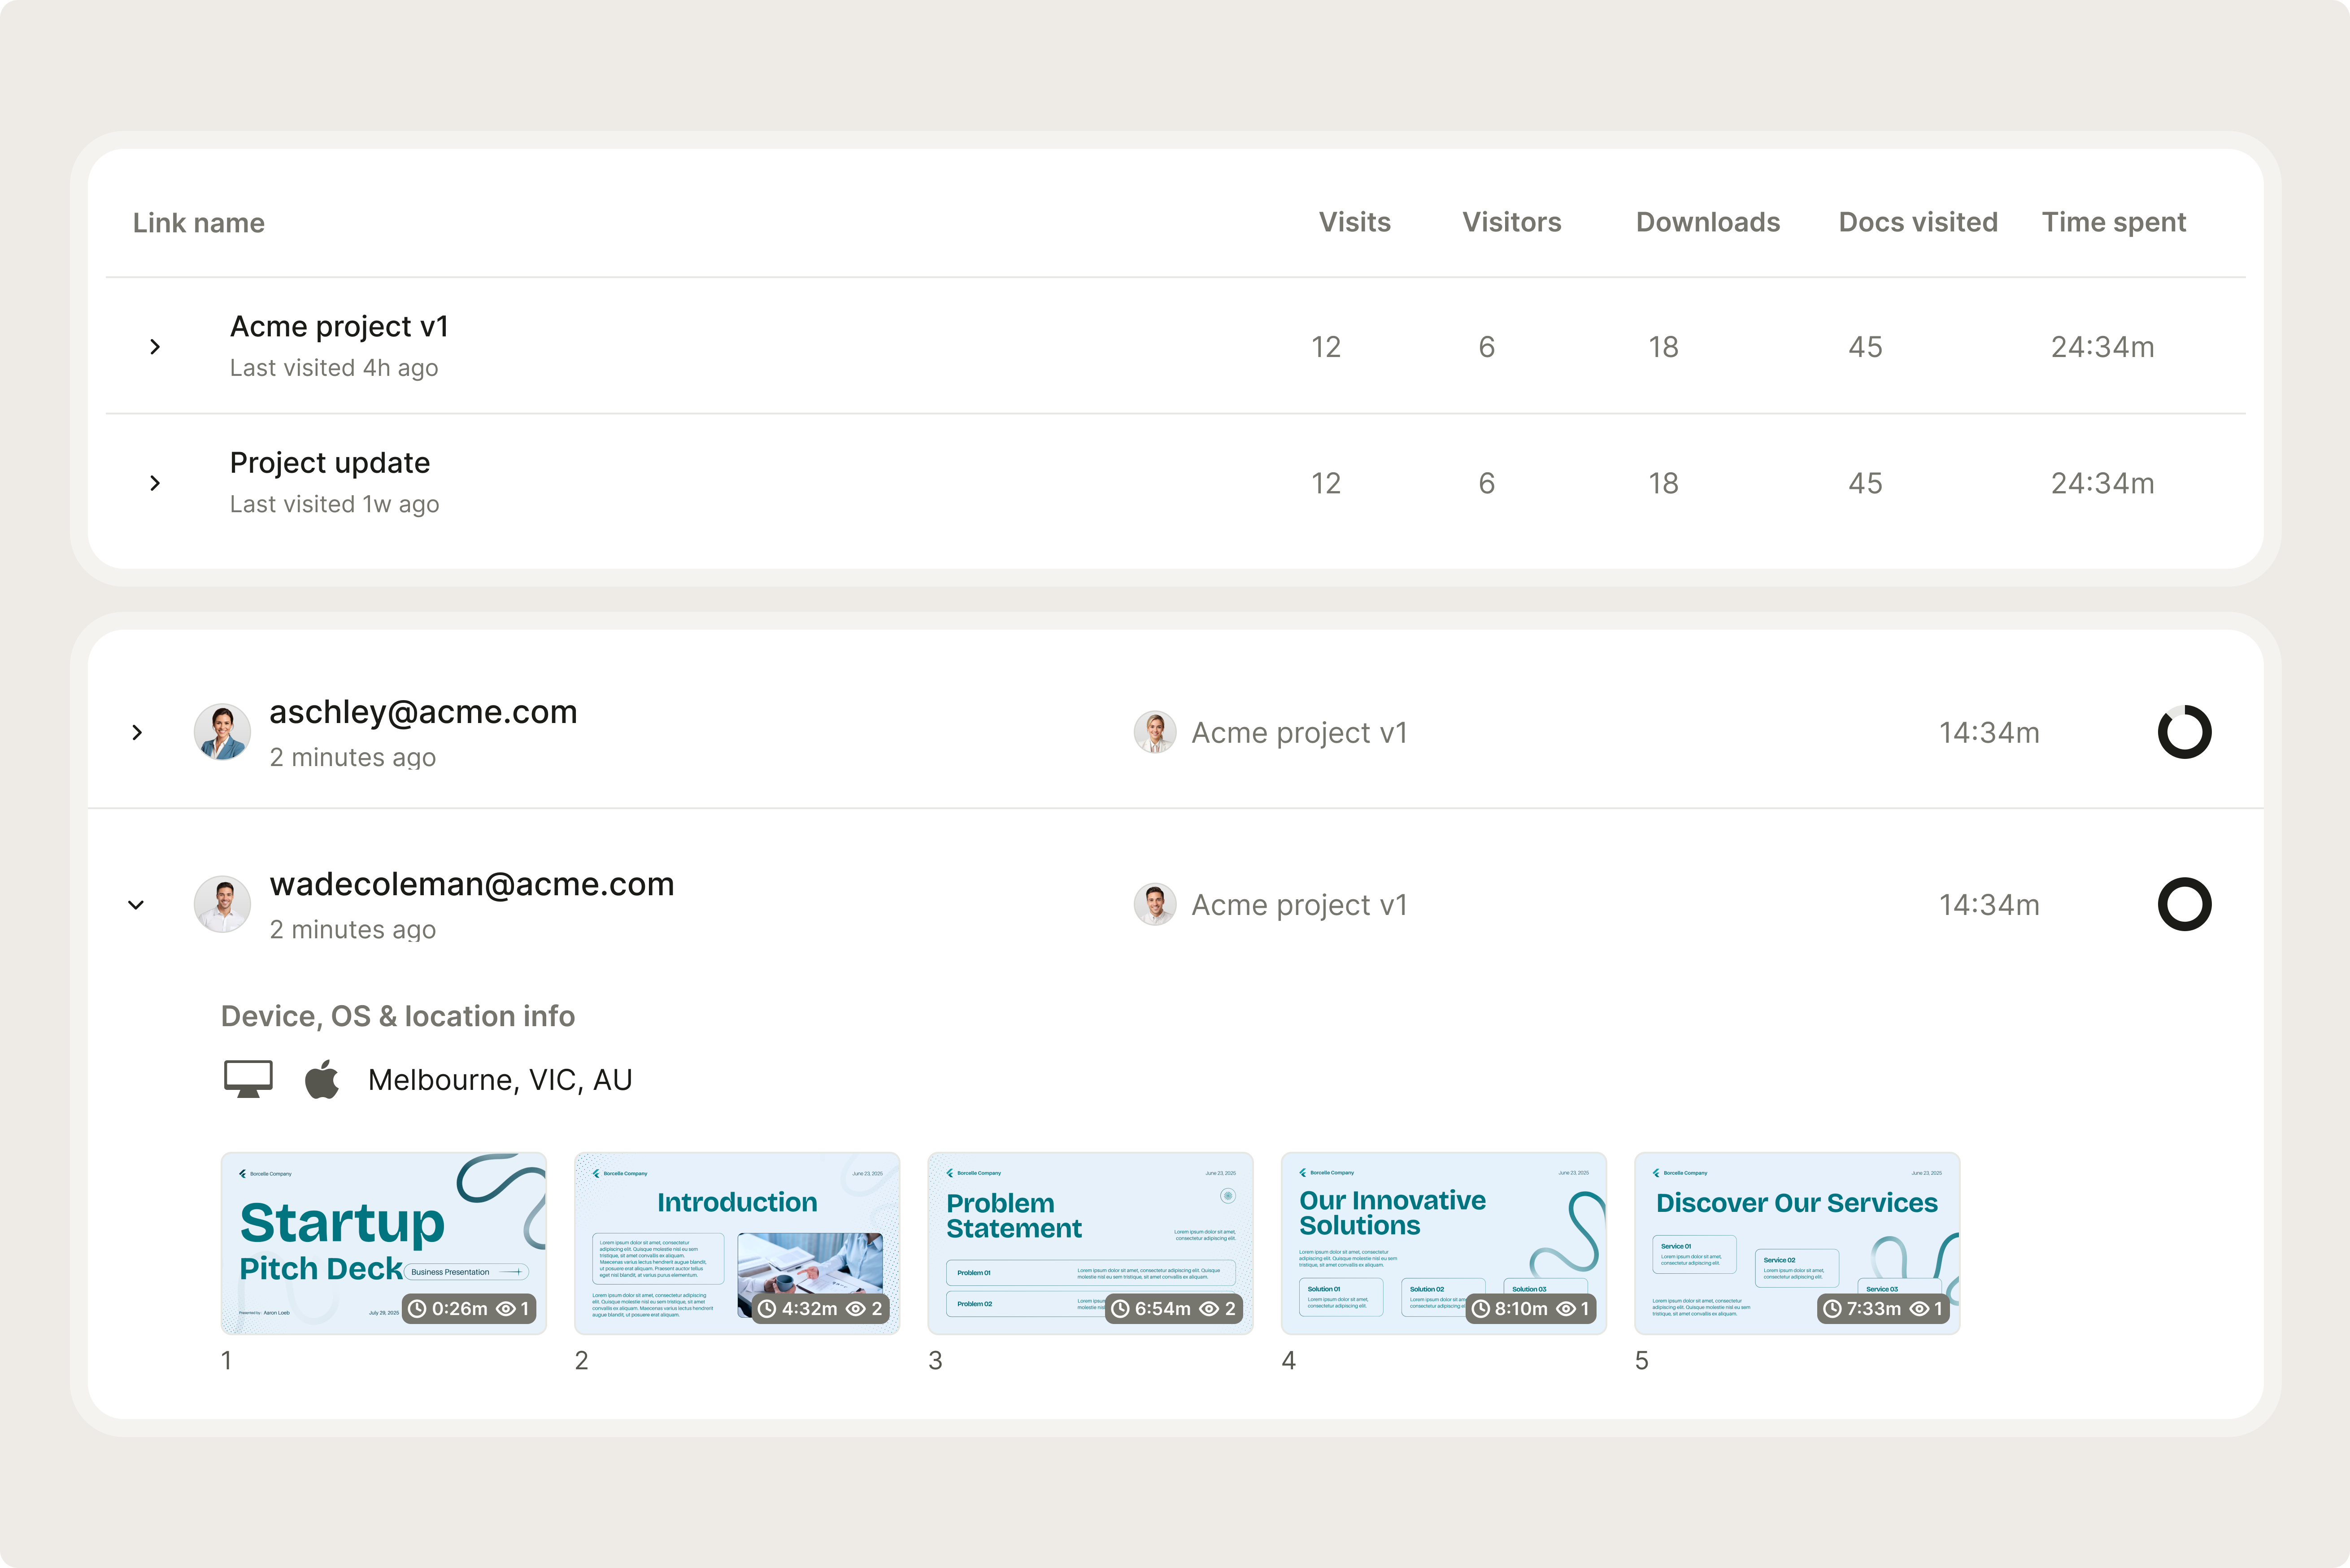Open the wadecoleman@acme.com email link
The height and width of the screenshot is (1568, 2350).
click(471, 884)
